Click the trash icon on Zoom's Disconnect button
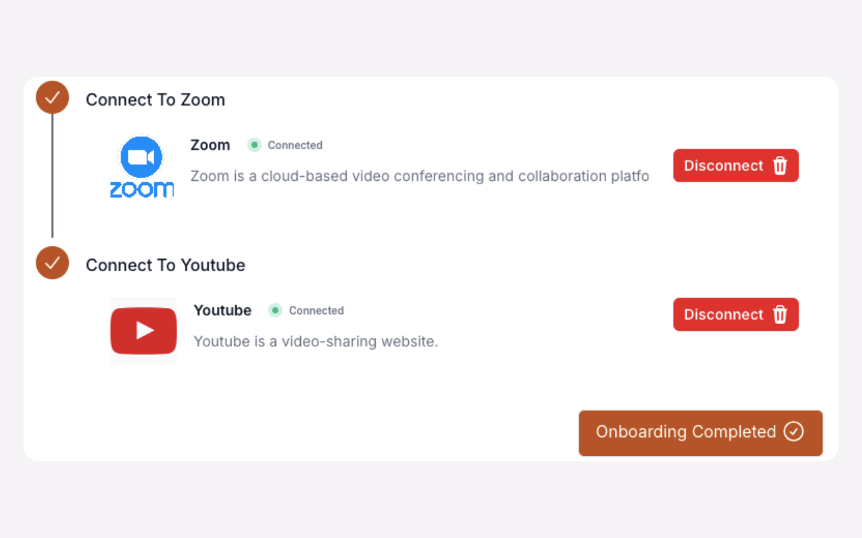 click(781, 165)
